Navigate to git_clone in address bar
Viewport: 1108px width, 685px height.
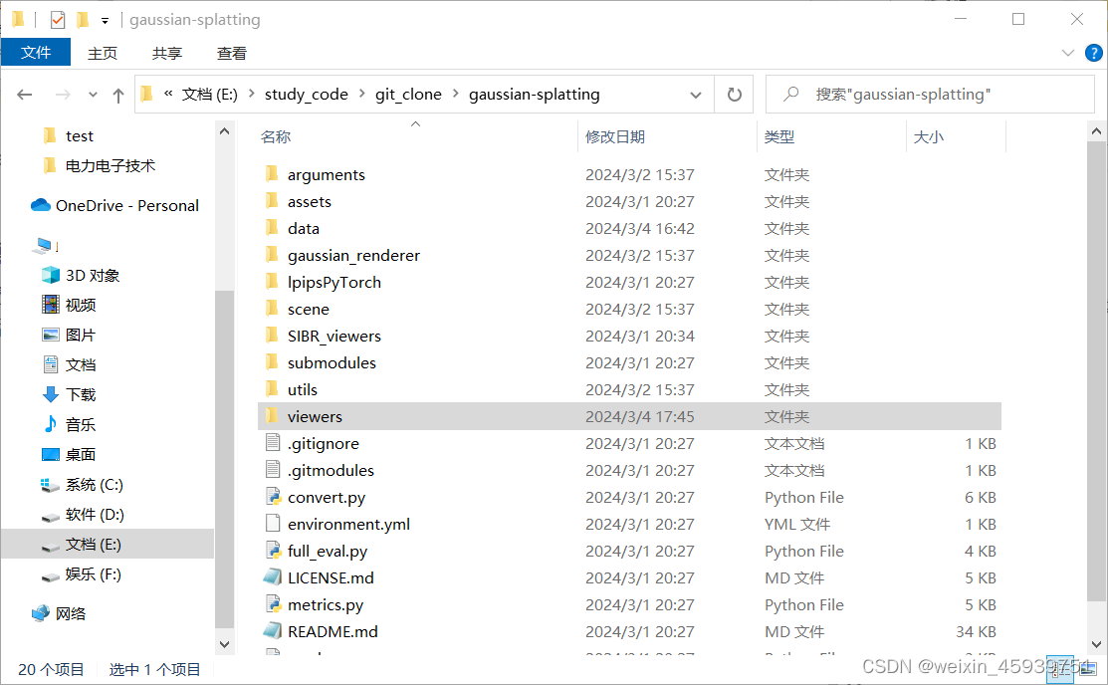tap(408, 94)
